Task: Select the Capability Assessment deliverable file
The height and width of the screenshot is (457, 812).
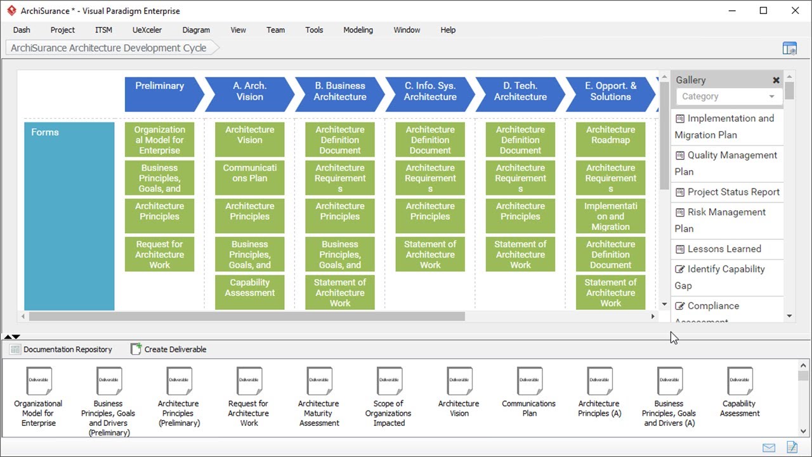Action: [740, 381]
